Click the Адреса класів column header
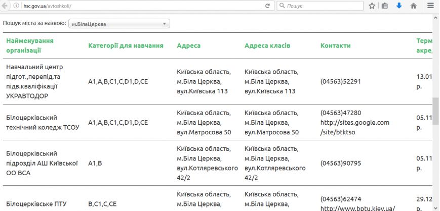Viewport: 440px width, 211px height. coord(267,45)
